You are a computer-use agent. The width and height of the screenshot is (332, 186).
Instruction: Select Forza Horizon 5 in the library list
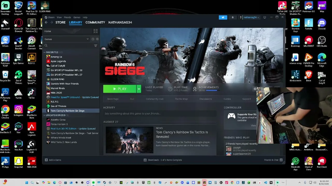59,124
